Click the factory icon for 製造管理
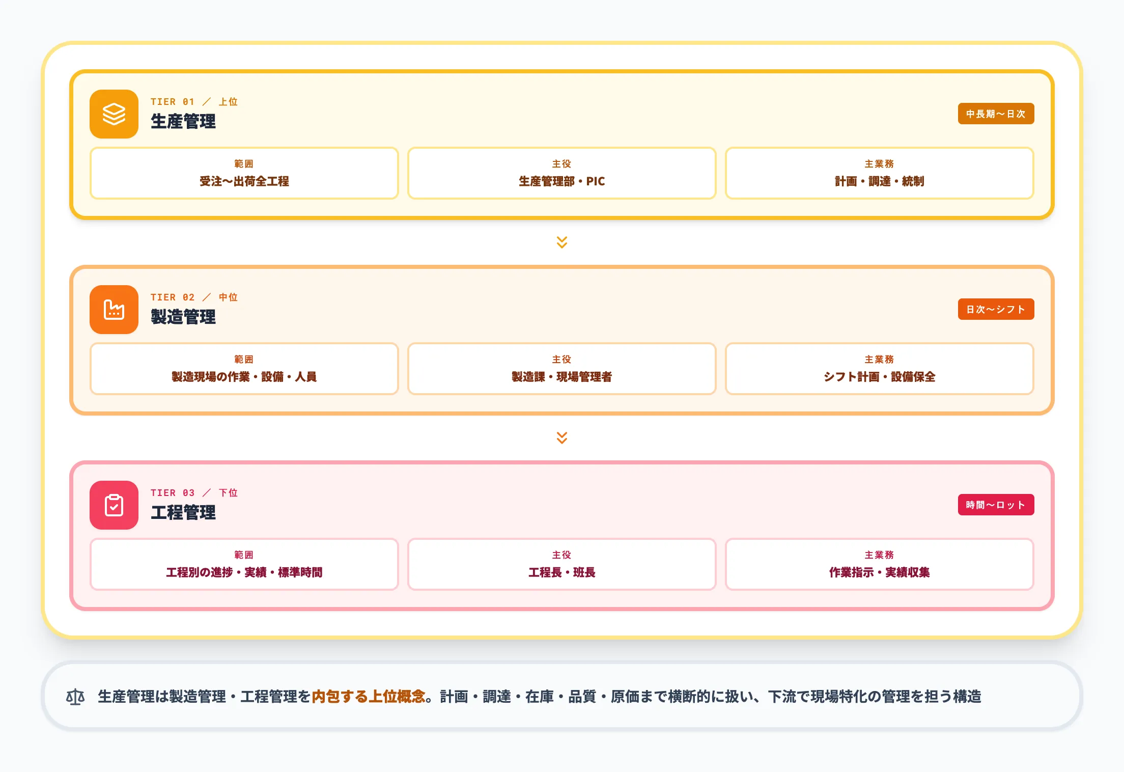This screenshot has width=1124, height=772. pyautogui.click(x=114, y=310)
